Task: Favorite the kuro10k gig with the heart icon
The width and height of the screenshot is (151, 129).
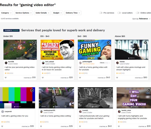Action: (x=6, y=78)
